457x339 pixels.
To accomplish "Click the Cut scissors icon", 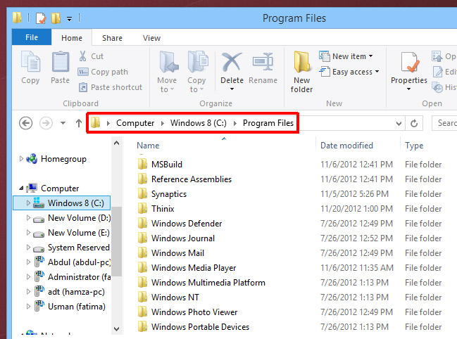I will coord(83,56).
